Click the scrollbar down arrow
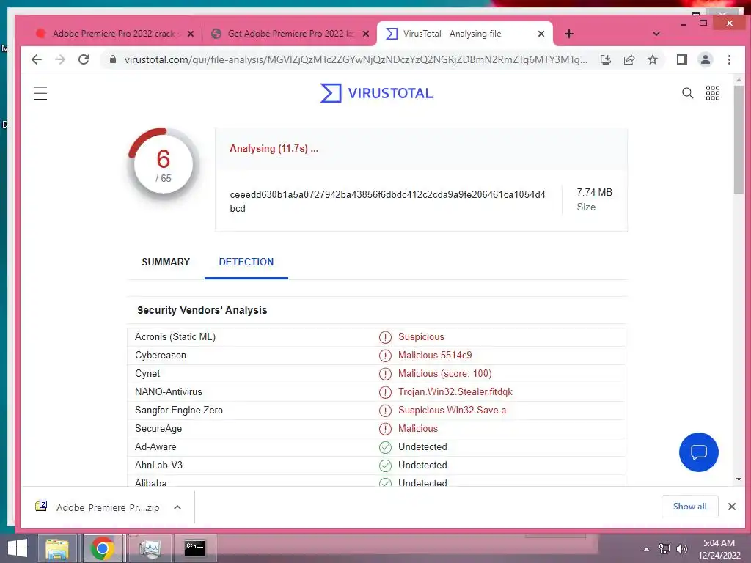Image resolution: width=751 pixels, height=563 pixels. click(x=739, y=479)
